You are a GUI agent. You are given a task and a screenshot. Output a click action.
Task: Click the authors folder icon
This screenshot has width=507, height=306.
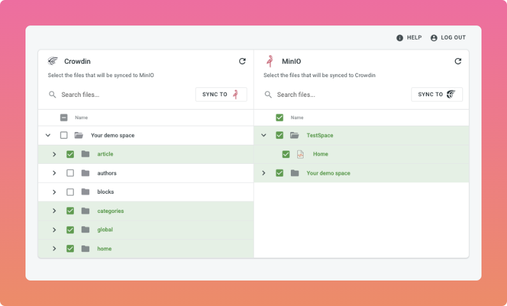tap(85, 173)
